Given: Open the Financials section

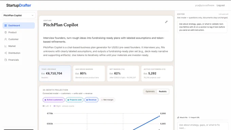Looking at the screenshot, I should coord(19,60).
